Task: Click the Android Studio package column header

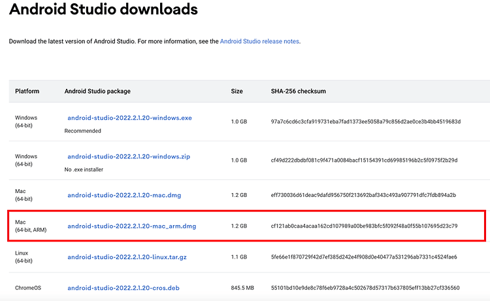Action: 97,91
